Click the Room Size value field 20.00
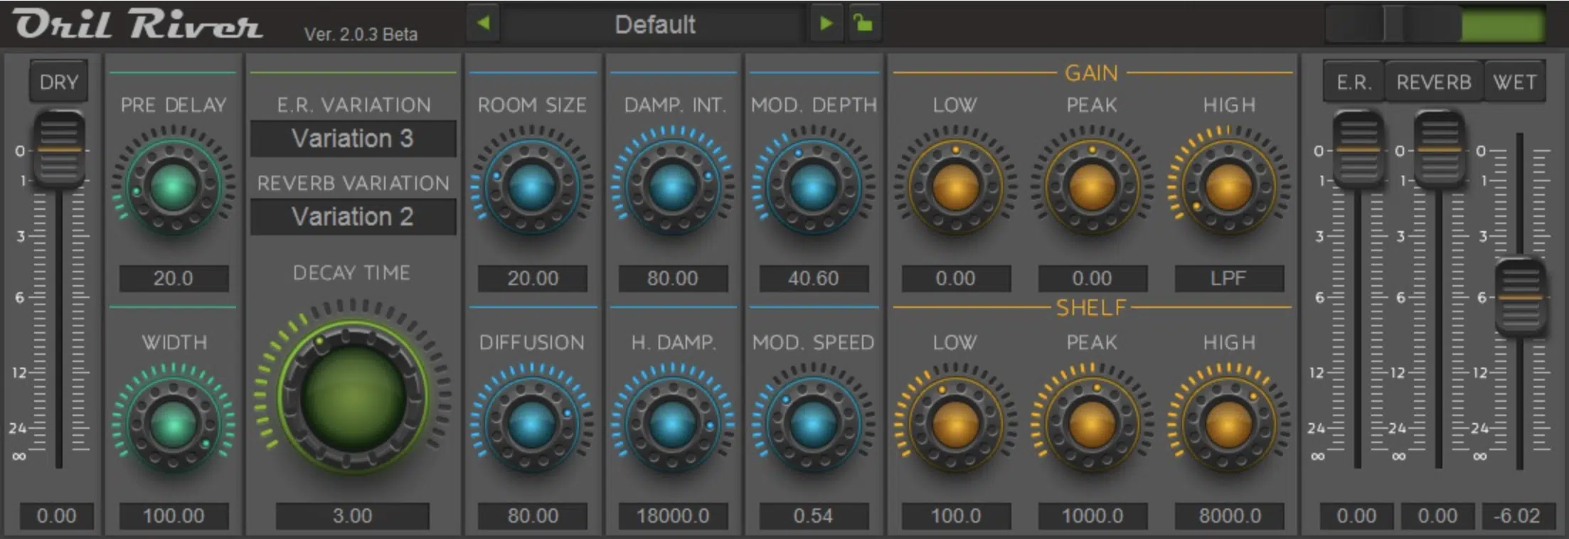Image resolution: width=1569 pixels, height=539 pixels. (533, 278)
